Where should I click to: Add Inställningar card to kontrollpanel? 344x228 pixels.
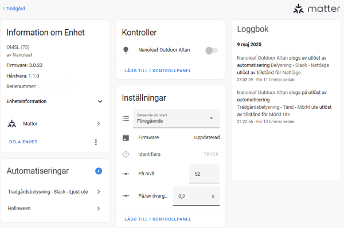(158, 219)
